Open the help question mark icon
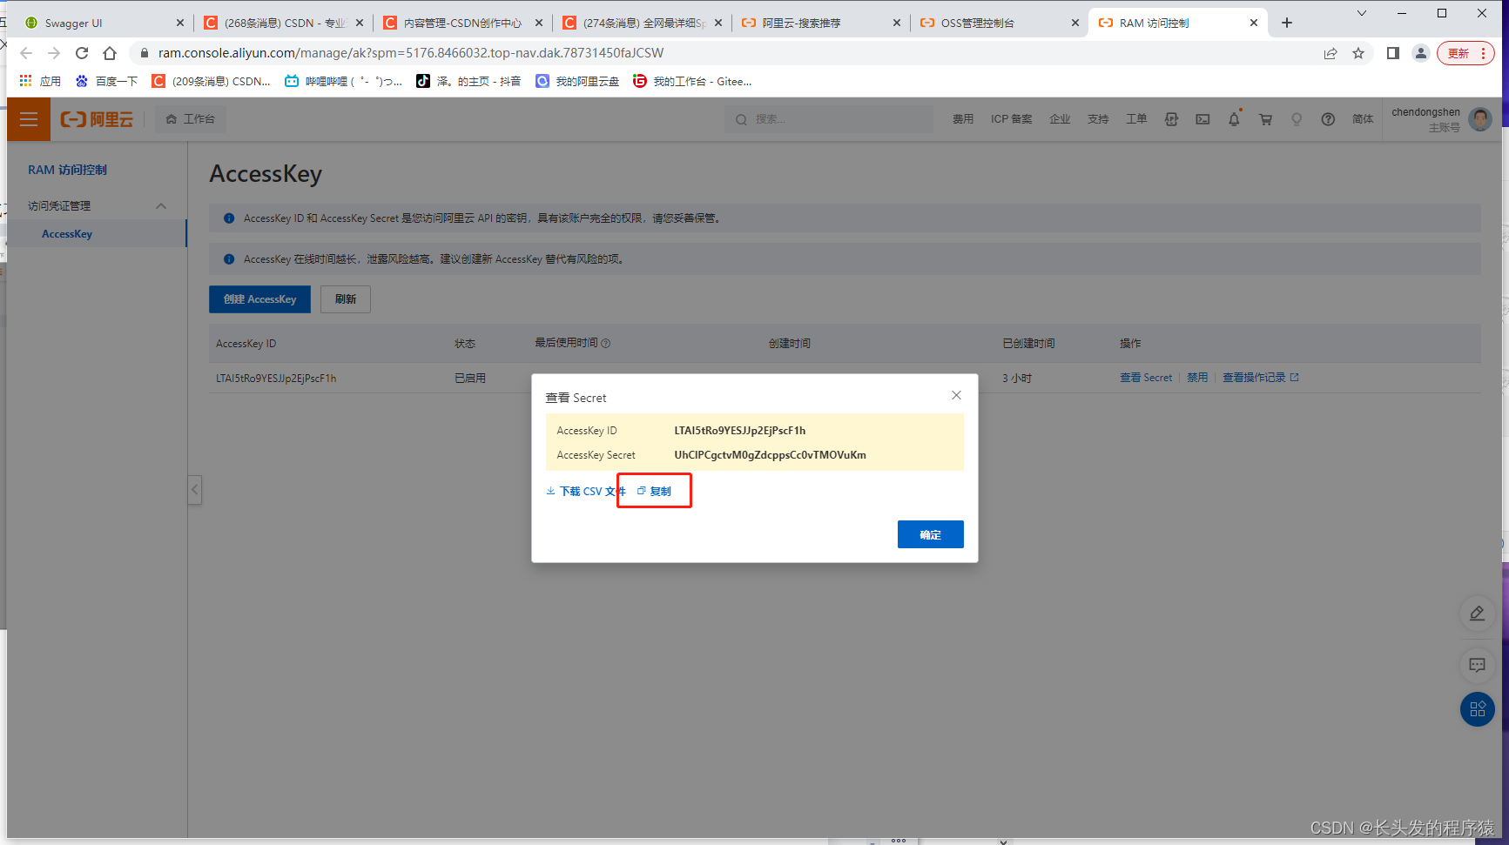This screenshot has height=845, width=1509. (1328, 119)
